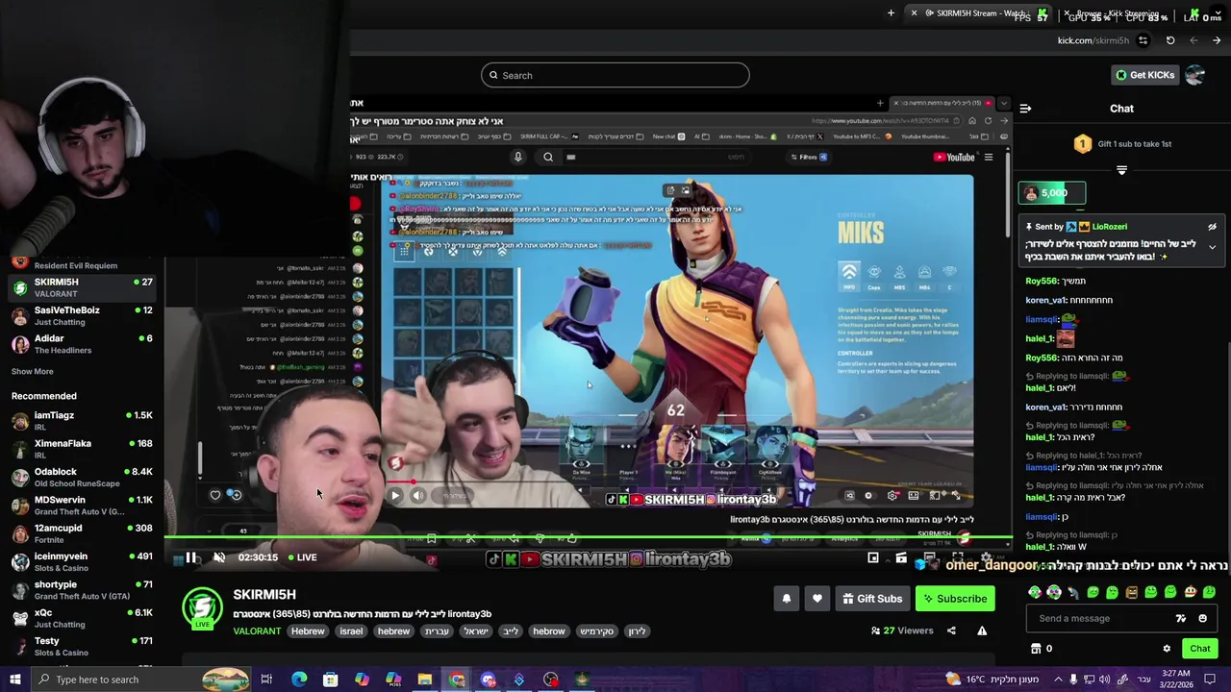The image size is (1231, 692).
Task: Open the volume control in system tray
Action: point(1106,680)
